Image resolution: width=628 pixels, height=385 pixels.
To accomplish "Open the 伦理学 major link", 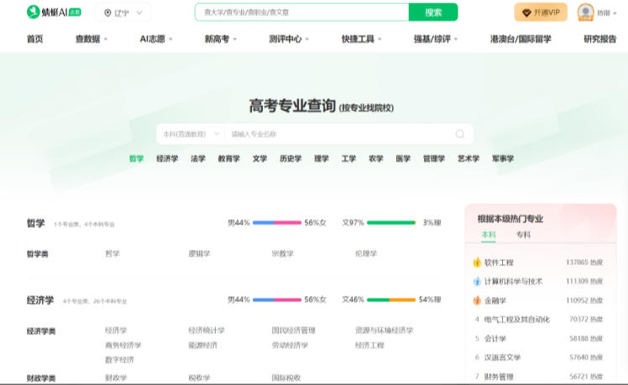I will point(366,253).
